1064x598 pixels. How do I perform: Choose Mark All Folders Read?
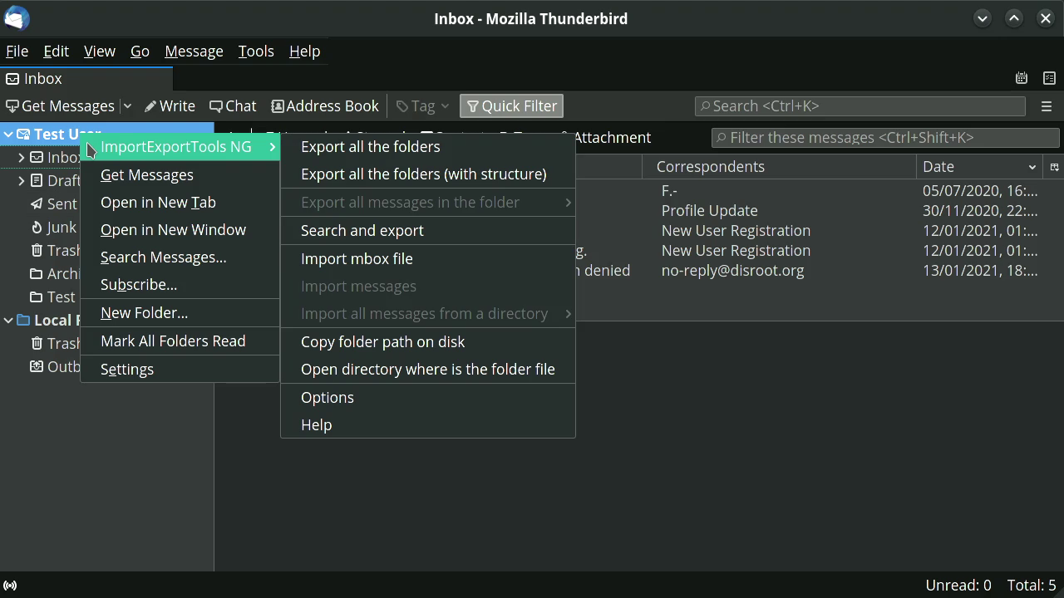(180, 341)
